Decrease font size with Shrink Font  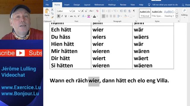click(x=86, y=11)
